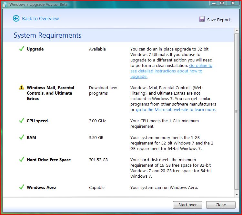242x215 pixels.
Task: Click the 3.00 GHz value
Action: point(97,121)
